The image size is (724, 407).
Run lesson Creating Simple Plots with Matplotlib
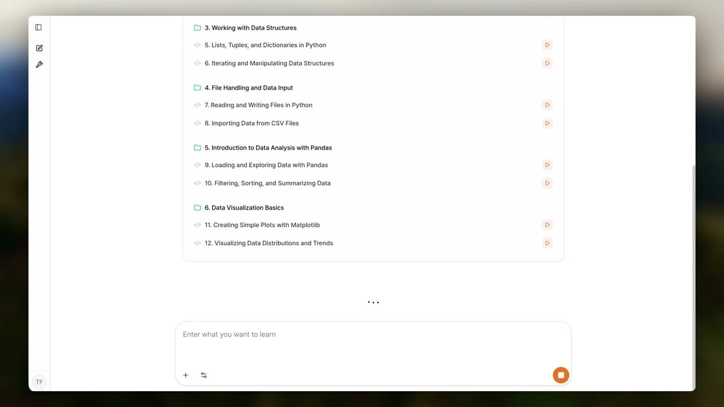547,224
